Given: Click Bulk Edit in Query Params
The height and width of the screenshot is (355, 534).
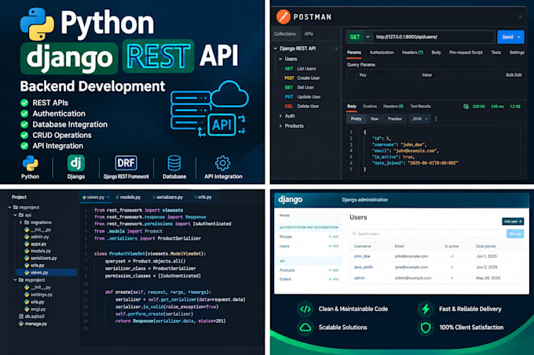Looking at the screenshot, I should (514, 74).
